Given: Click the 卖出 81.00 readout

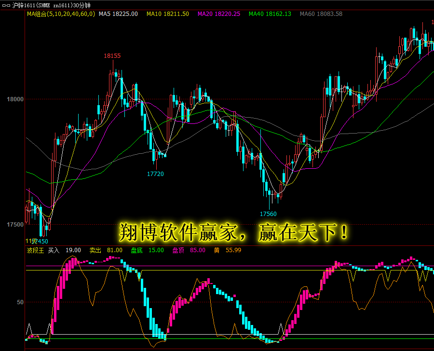Looking at the screenshot, I should 106,250.
